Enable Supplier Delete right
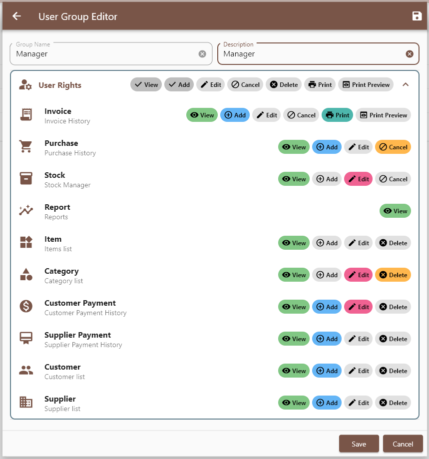Viewport: 429px width, 459px height. [x=393, y=403]
